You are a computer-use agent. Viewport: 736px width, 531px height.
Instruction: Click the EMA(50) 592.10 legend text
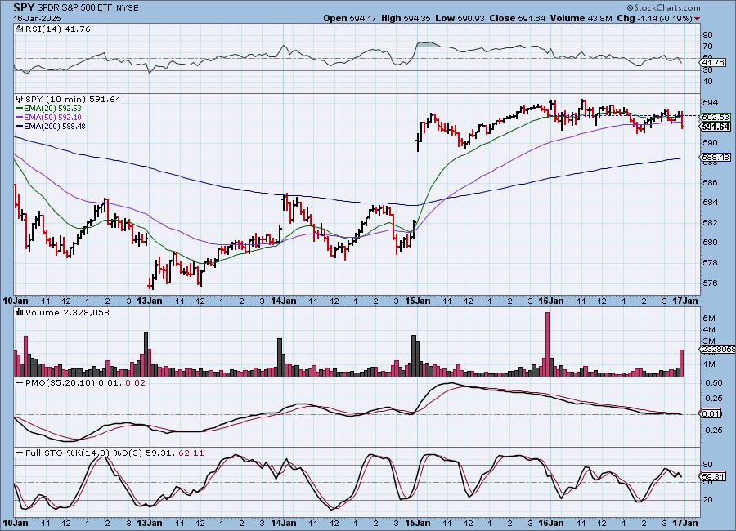[52, 118]
